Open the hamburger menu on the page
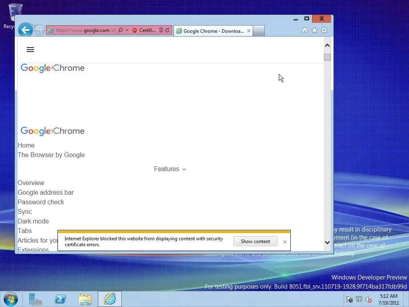The image size is (409, 307). point(30,50)
